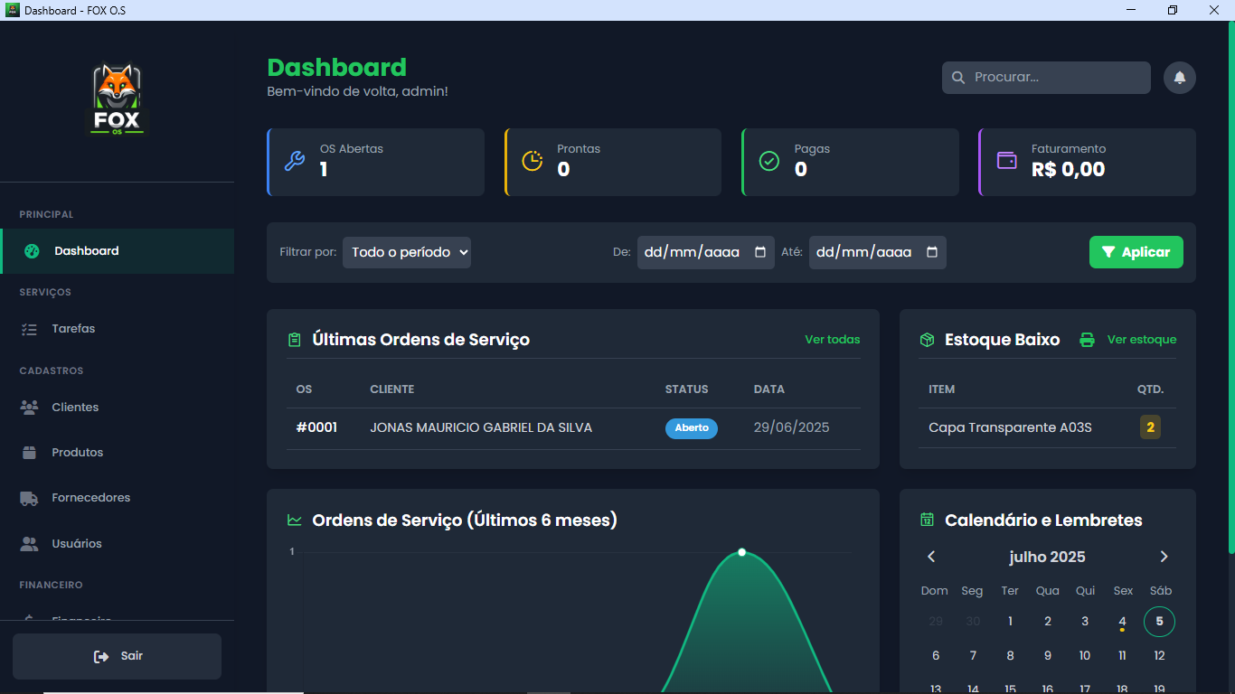Viewport: 1235px width, 694px height.
Task: Select day 4 in the July calendar
Action: [x=1122, y=622]
